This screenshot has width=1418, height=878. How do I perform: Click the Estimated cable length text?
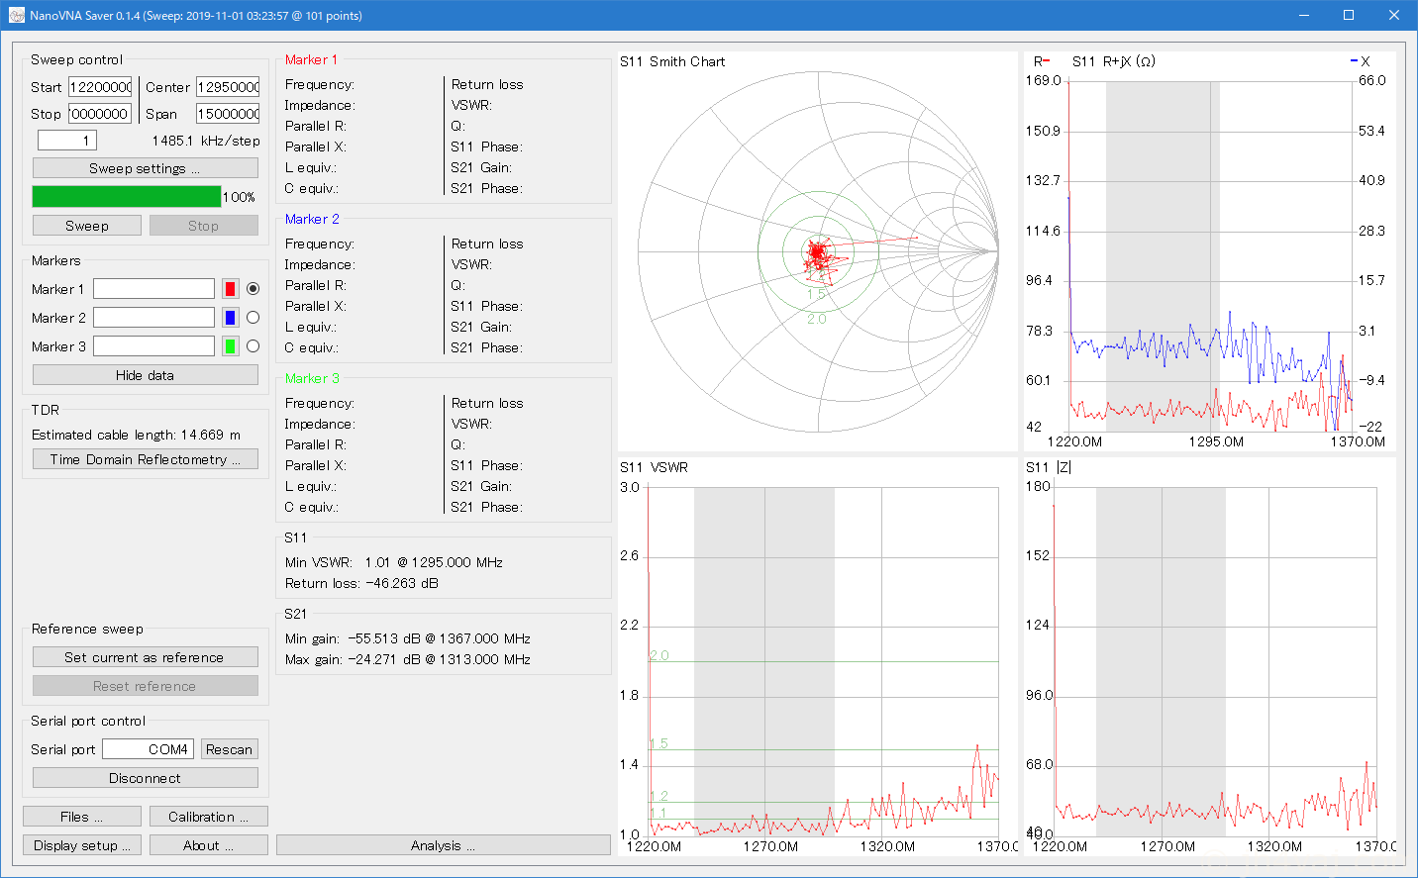click(x=137, y=435)
